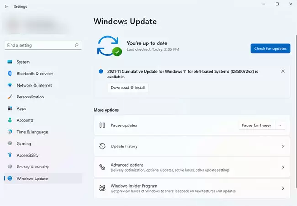Go back using the Settings back arrow
This screenshot has height=206, width=297.
pos(6,6)
